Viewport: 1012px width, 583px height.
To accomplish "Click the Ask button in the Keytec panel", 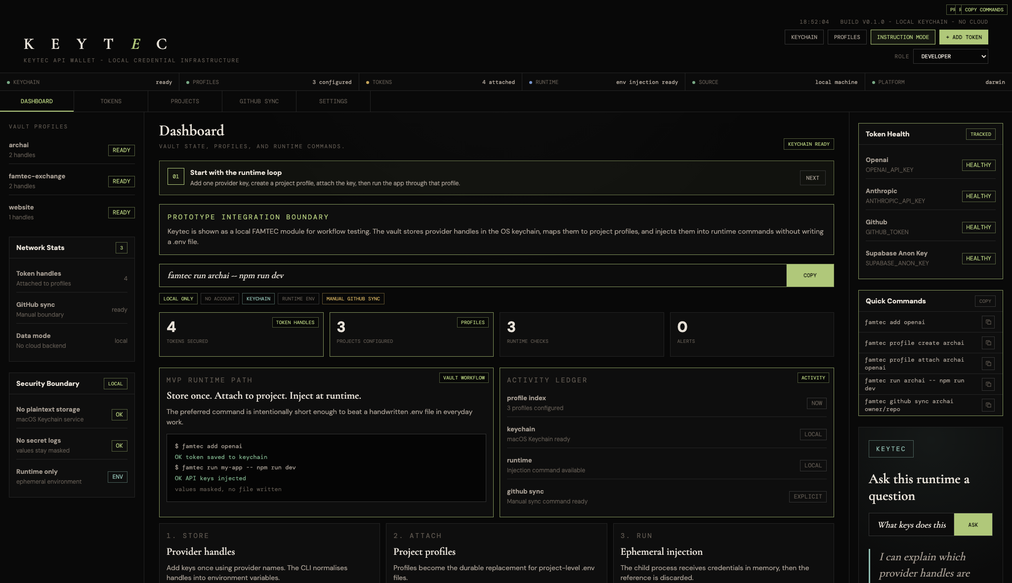I will pyautogui.click(x=973, y=525).
